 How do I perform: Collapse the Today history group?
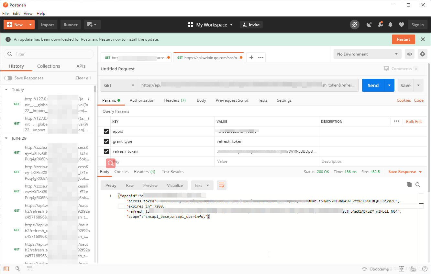coord(6,90)
